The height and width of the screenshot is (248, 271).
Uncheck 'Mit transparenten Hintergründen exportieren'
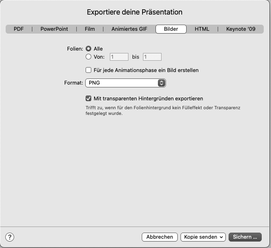tap(88, 98)
